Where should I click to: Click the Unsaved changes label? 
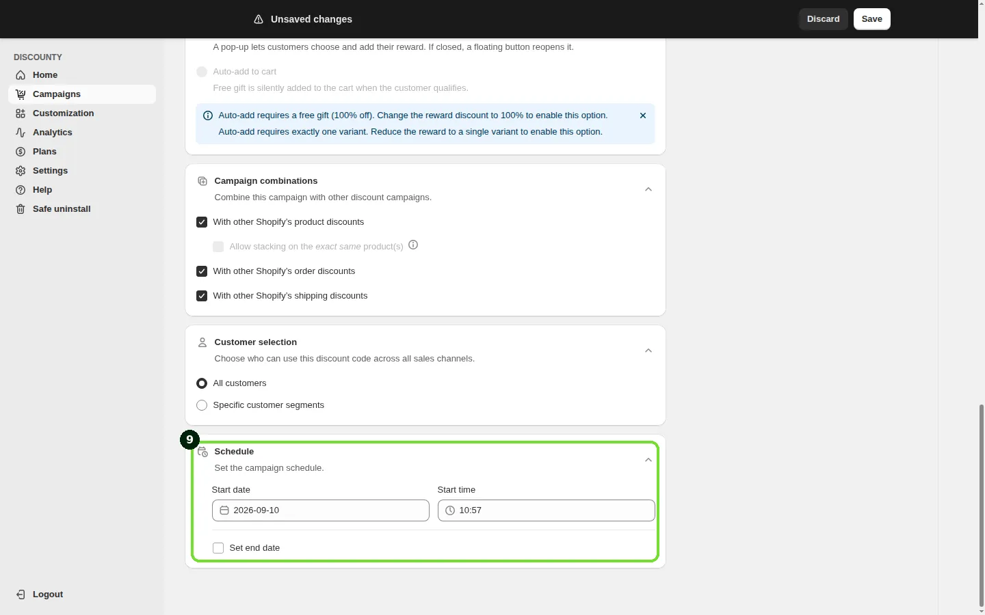311,19
